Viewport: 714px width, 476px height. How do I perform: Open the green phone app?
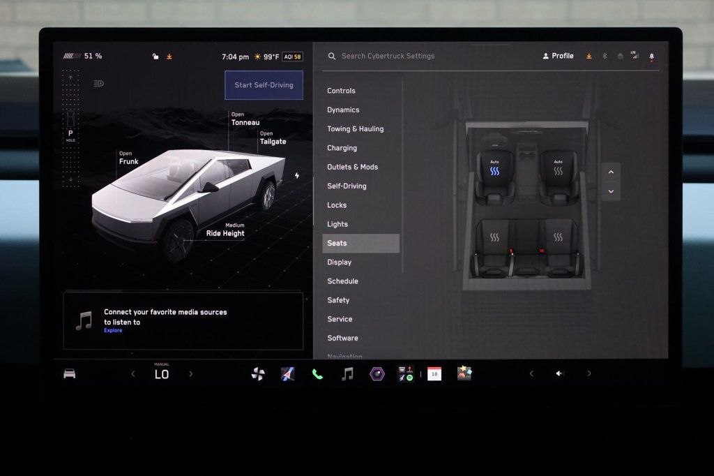317,374
